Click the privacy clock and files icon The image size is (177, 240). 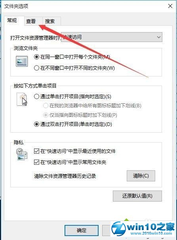21,154
